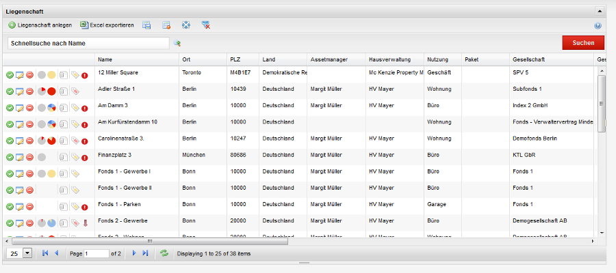Open documents icon for Adler Straße 1
The image size is (616, 273).
[64, 91]
